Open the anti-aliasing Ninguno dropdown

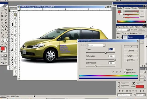click(x=141, y=95)
